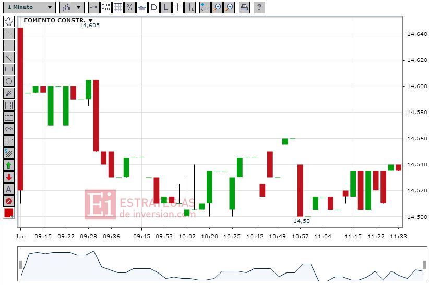Open the candlestick chart type dropdown
The width and height of the screenshot is (429, 285).
71,7
